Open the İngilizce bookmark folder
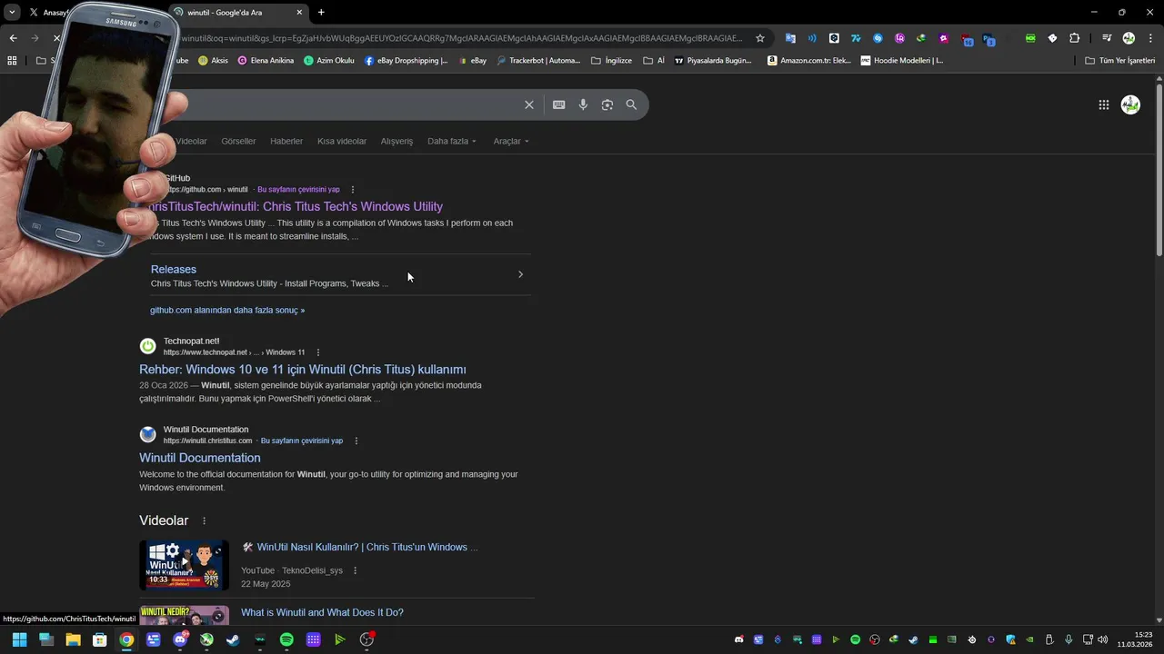Viewport: 1164px width, 654px height. click(x=611, y=61)
